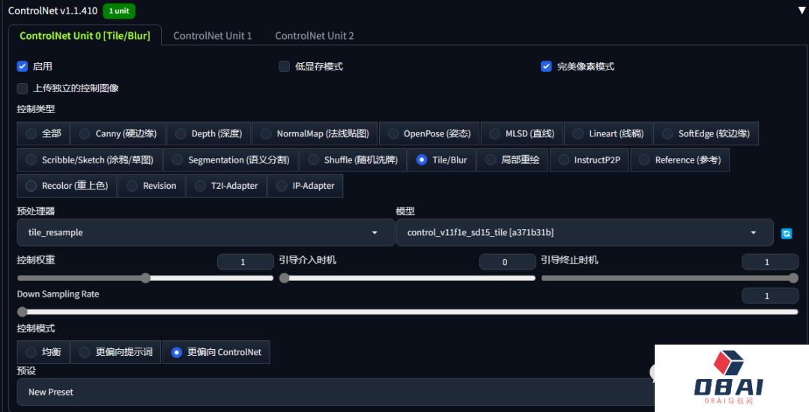Enable 上传独立的控制图像 checkbox
Screen dimensions: 809x412
point(22,88)
